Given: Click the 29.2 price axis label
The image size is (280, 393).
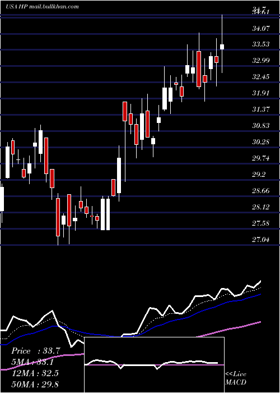Looking at the screenshot, I should pos(259,175).
